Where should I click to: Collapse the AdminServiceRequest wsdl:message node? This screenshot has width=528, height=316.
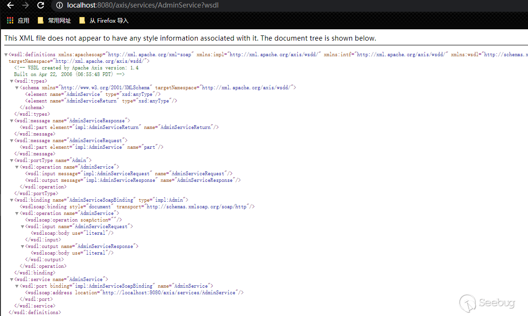11,141
